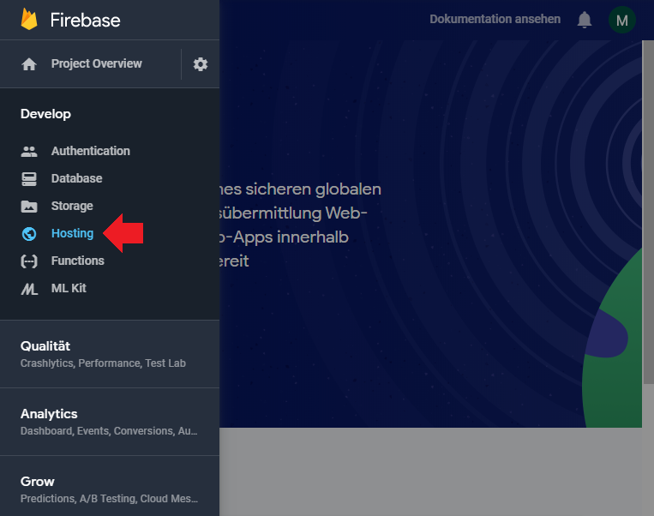
Task: Click 'Dashboard, Events, Conversions' subtitle
Action: 109,431
